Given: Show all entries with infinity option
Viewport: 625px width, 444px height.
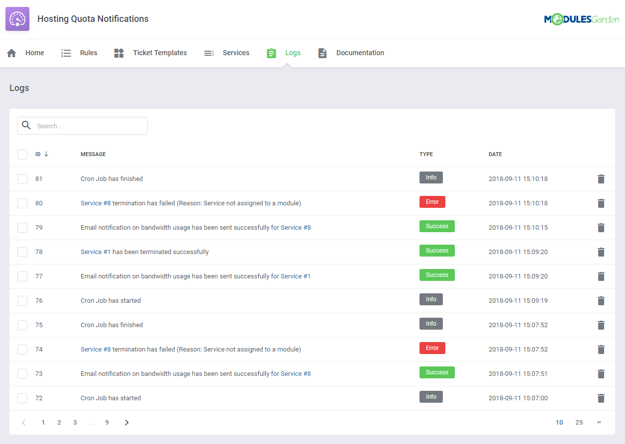Looking at the screenshot, I should (599, 422).
